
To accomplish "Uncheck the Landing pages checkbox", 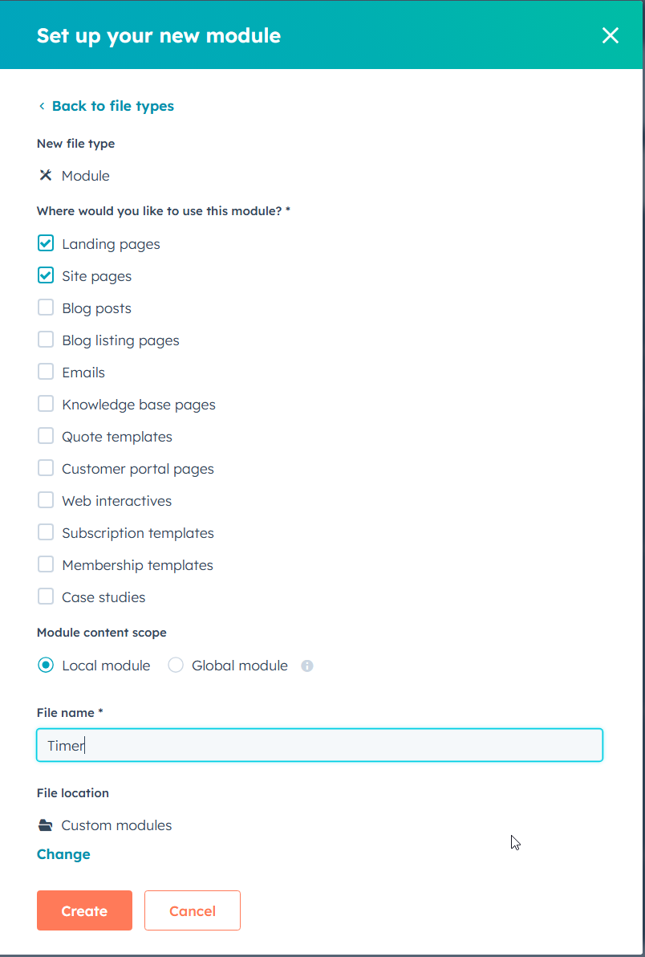I will 46,243.
